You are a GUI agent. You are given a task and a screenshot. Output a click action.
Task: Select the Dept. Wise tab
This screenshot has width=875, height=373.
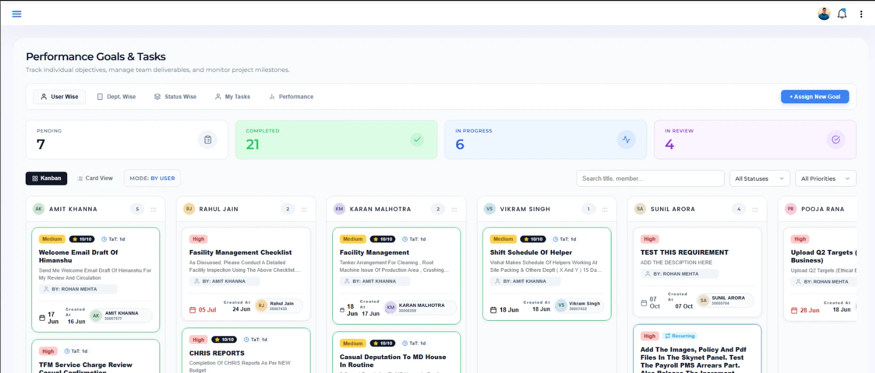(116, 97)
